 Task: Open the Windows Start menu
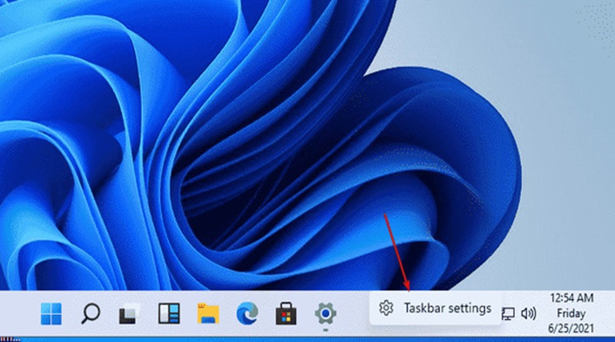(52, 313)
